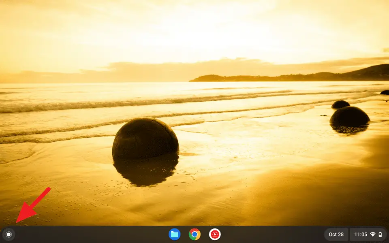Open the ChromeOS Launcher circle button
This screenshot has width=389, height=243.
click(9, 234)
